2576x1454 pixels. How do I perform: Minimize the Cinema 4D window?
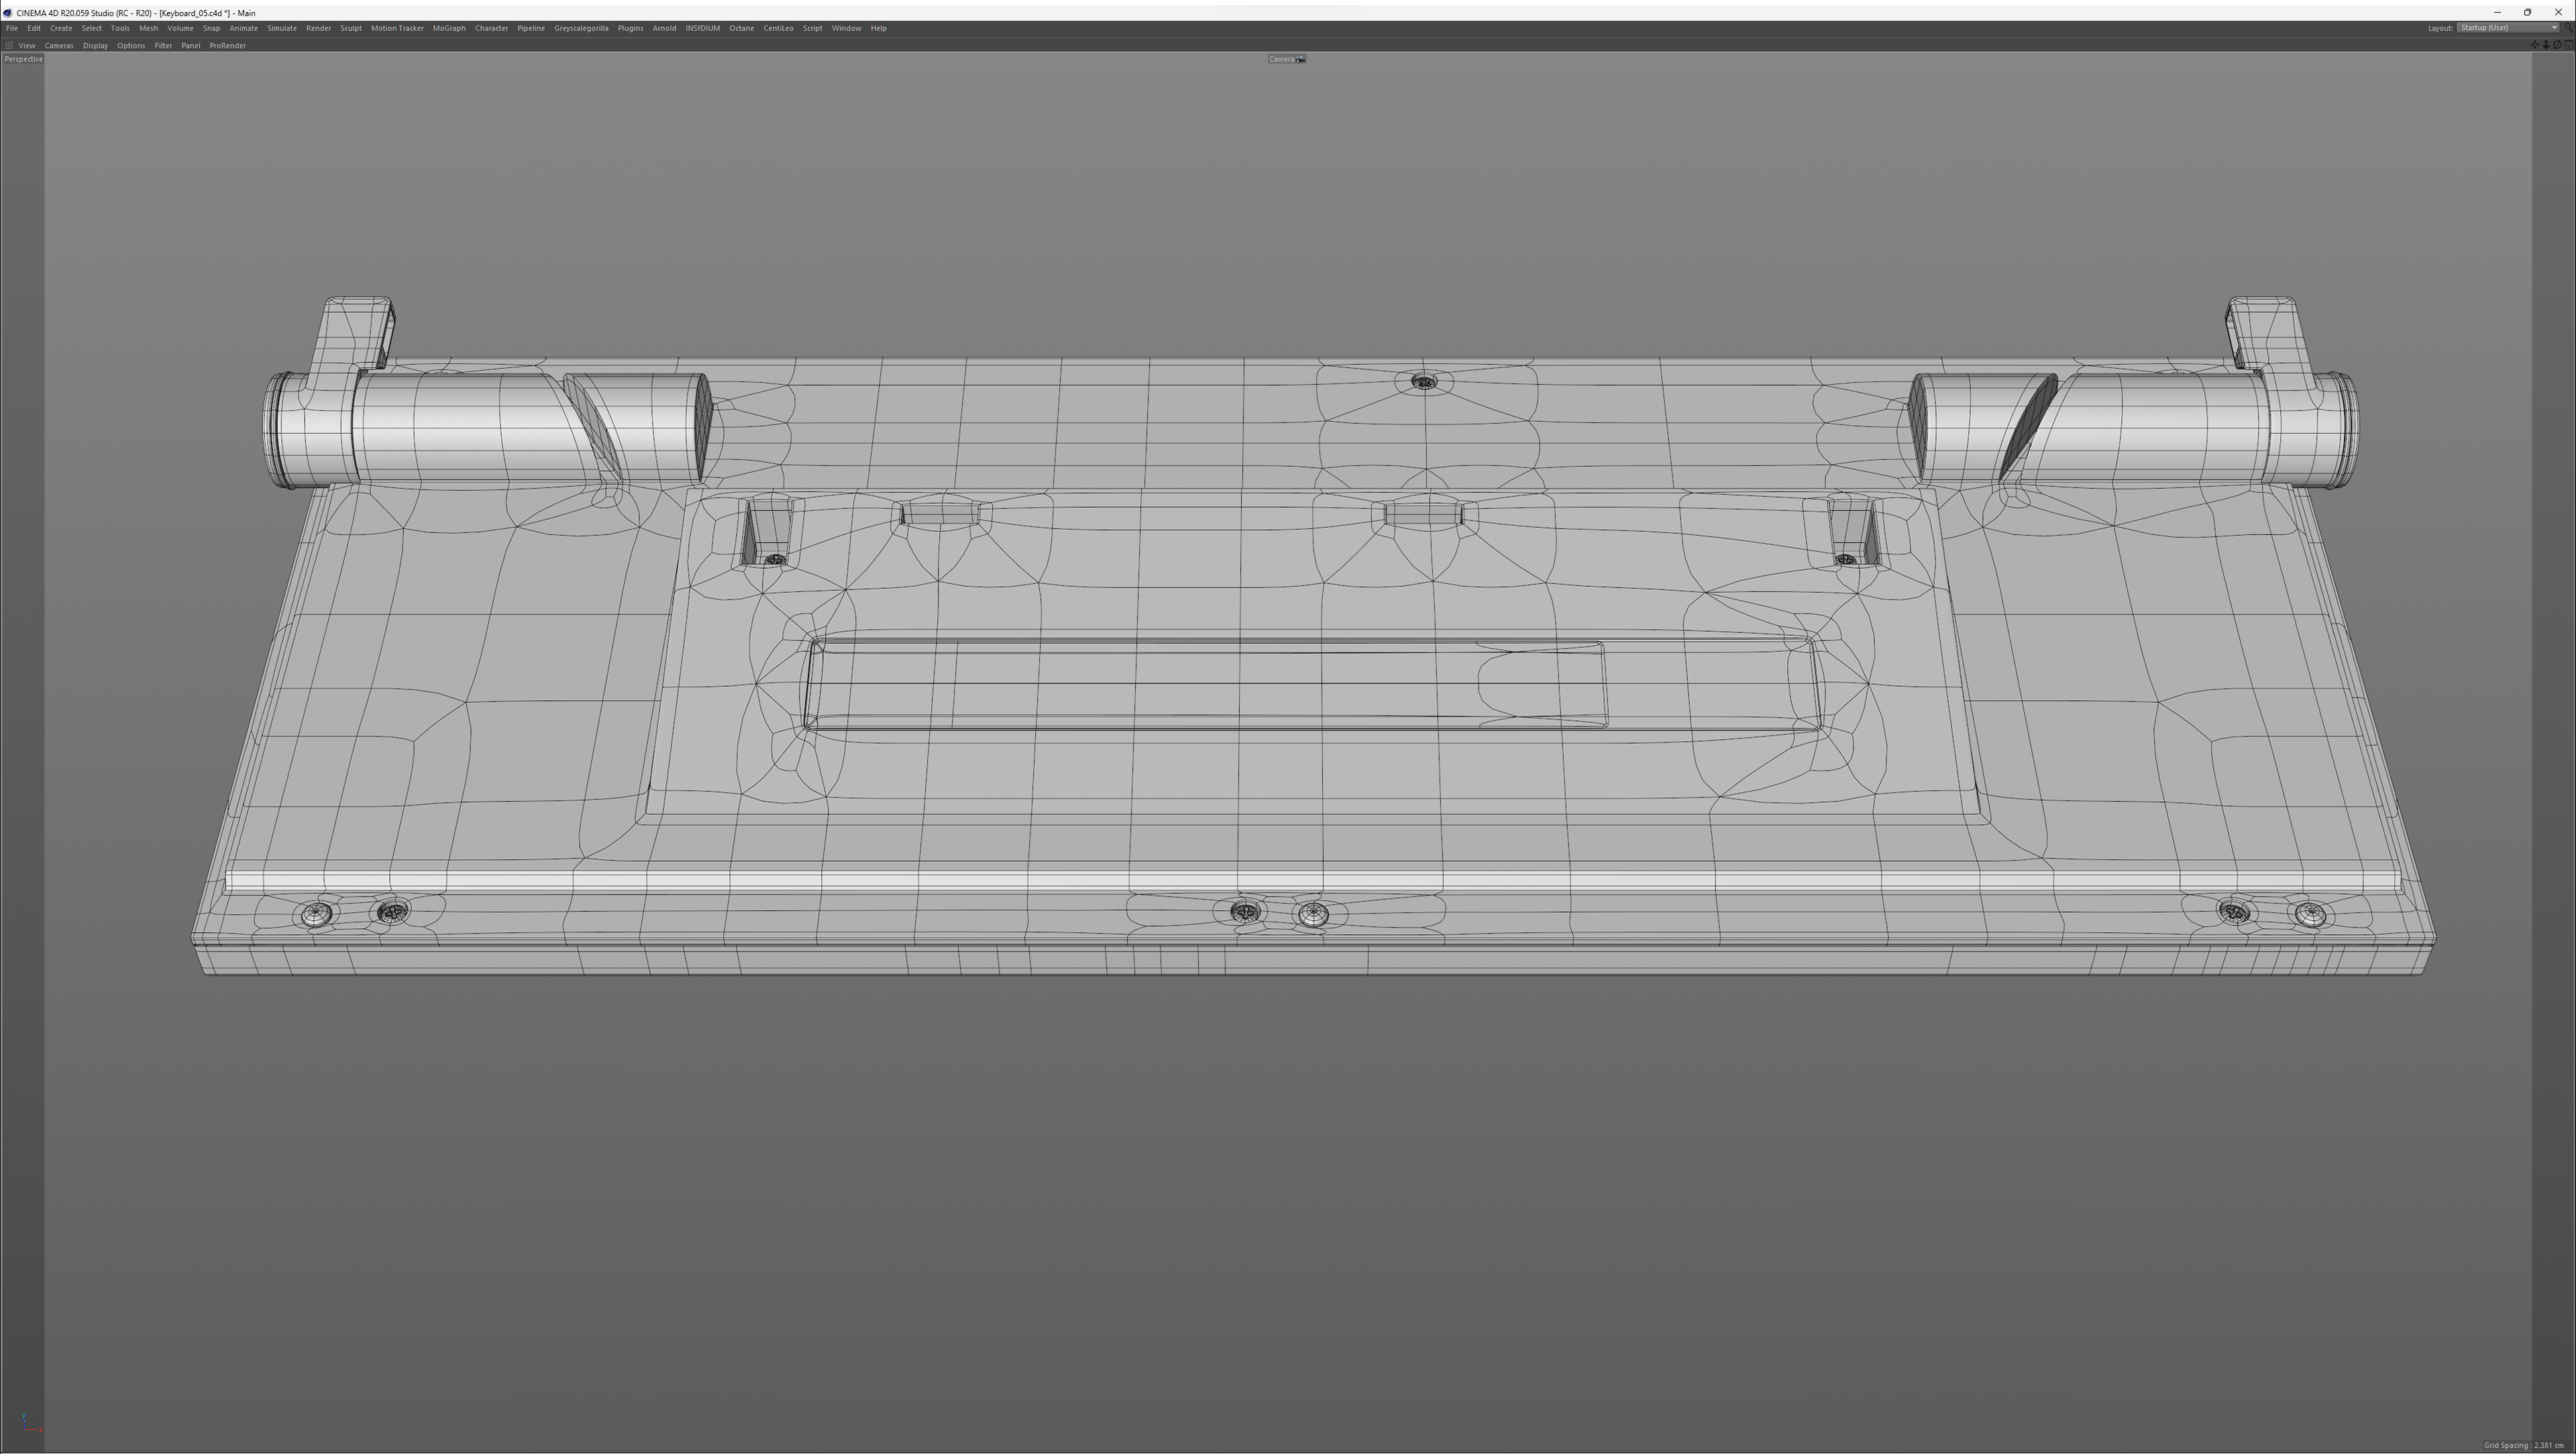click(x=2497, y=12)
